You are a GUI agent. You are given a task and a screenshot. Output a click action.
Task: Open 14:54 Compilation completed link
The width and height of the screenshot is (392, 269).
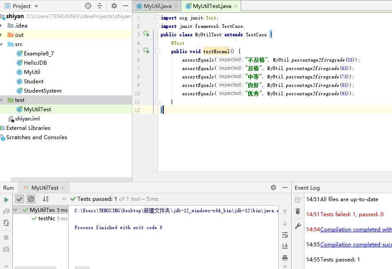coord(356,230)
